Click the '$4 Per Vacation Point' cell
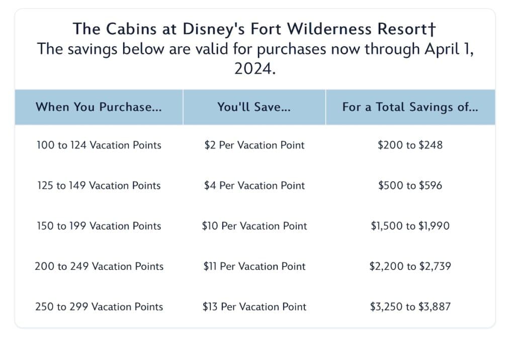The width and height of the screenshot is (515, 337). [254, 185]
